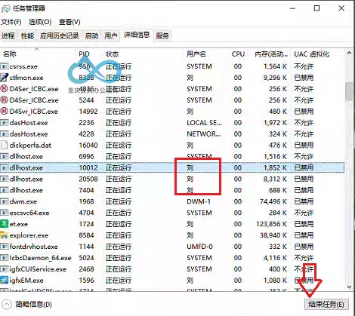355x316 pixels.
Task: Click the dwm.exe process icon
Action: [x=5, y=201]
